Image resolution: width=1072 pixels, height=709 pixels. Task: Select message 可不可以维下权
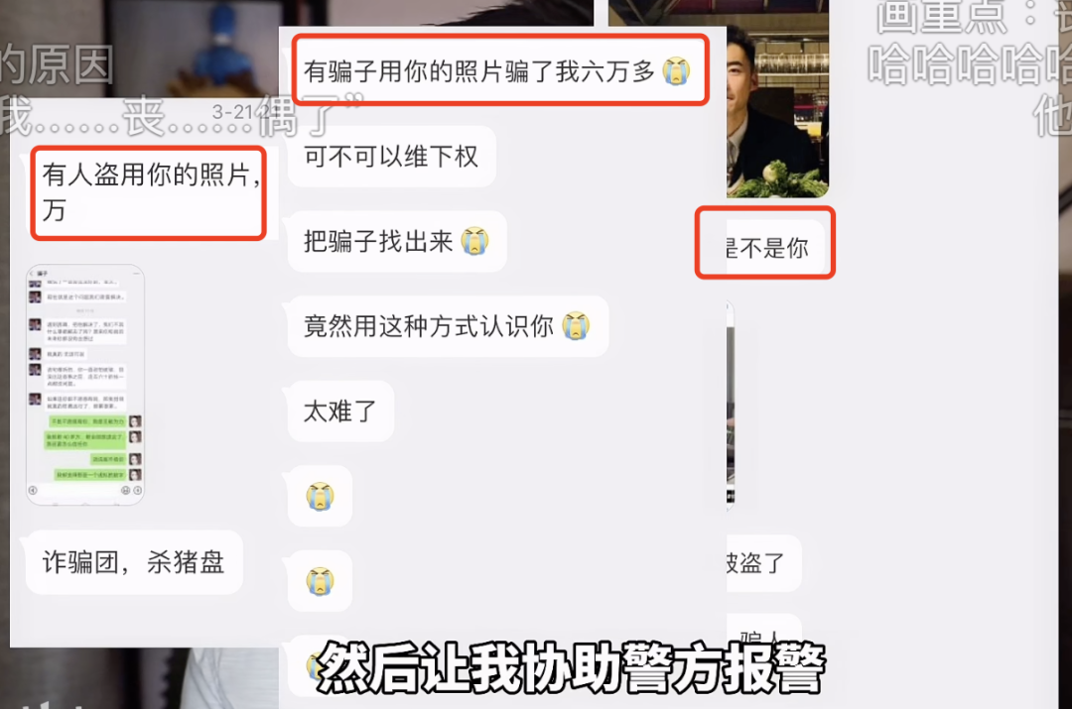392,157
